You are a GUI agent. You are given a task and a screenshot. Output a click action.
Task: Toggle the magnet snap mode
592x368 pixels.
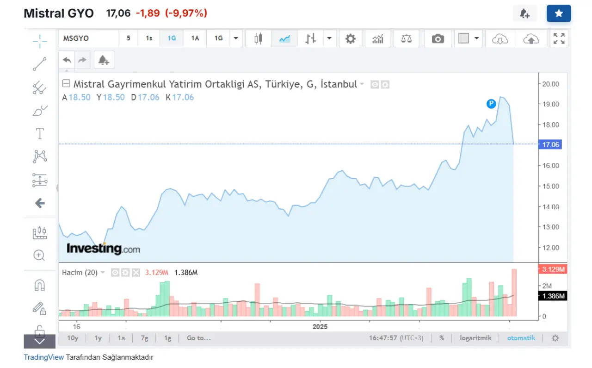(40, 285)
